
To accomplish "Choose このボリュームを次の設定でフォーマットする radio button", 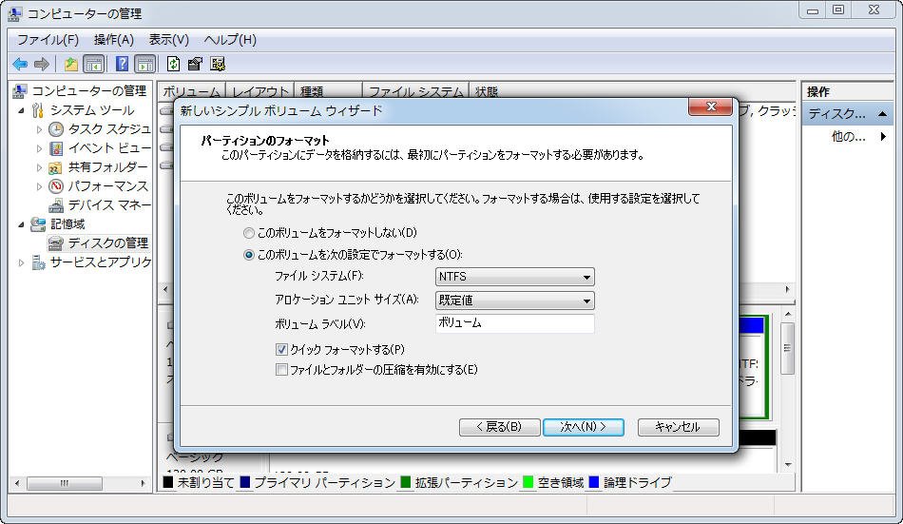I will pyautogui.click(x=249, y=255).
